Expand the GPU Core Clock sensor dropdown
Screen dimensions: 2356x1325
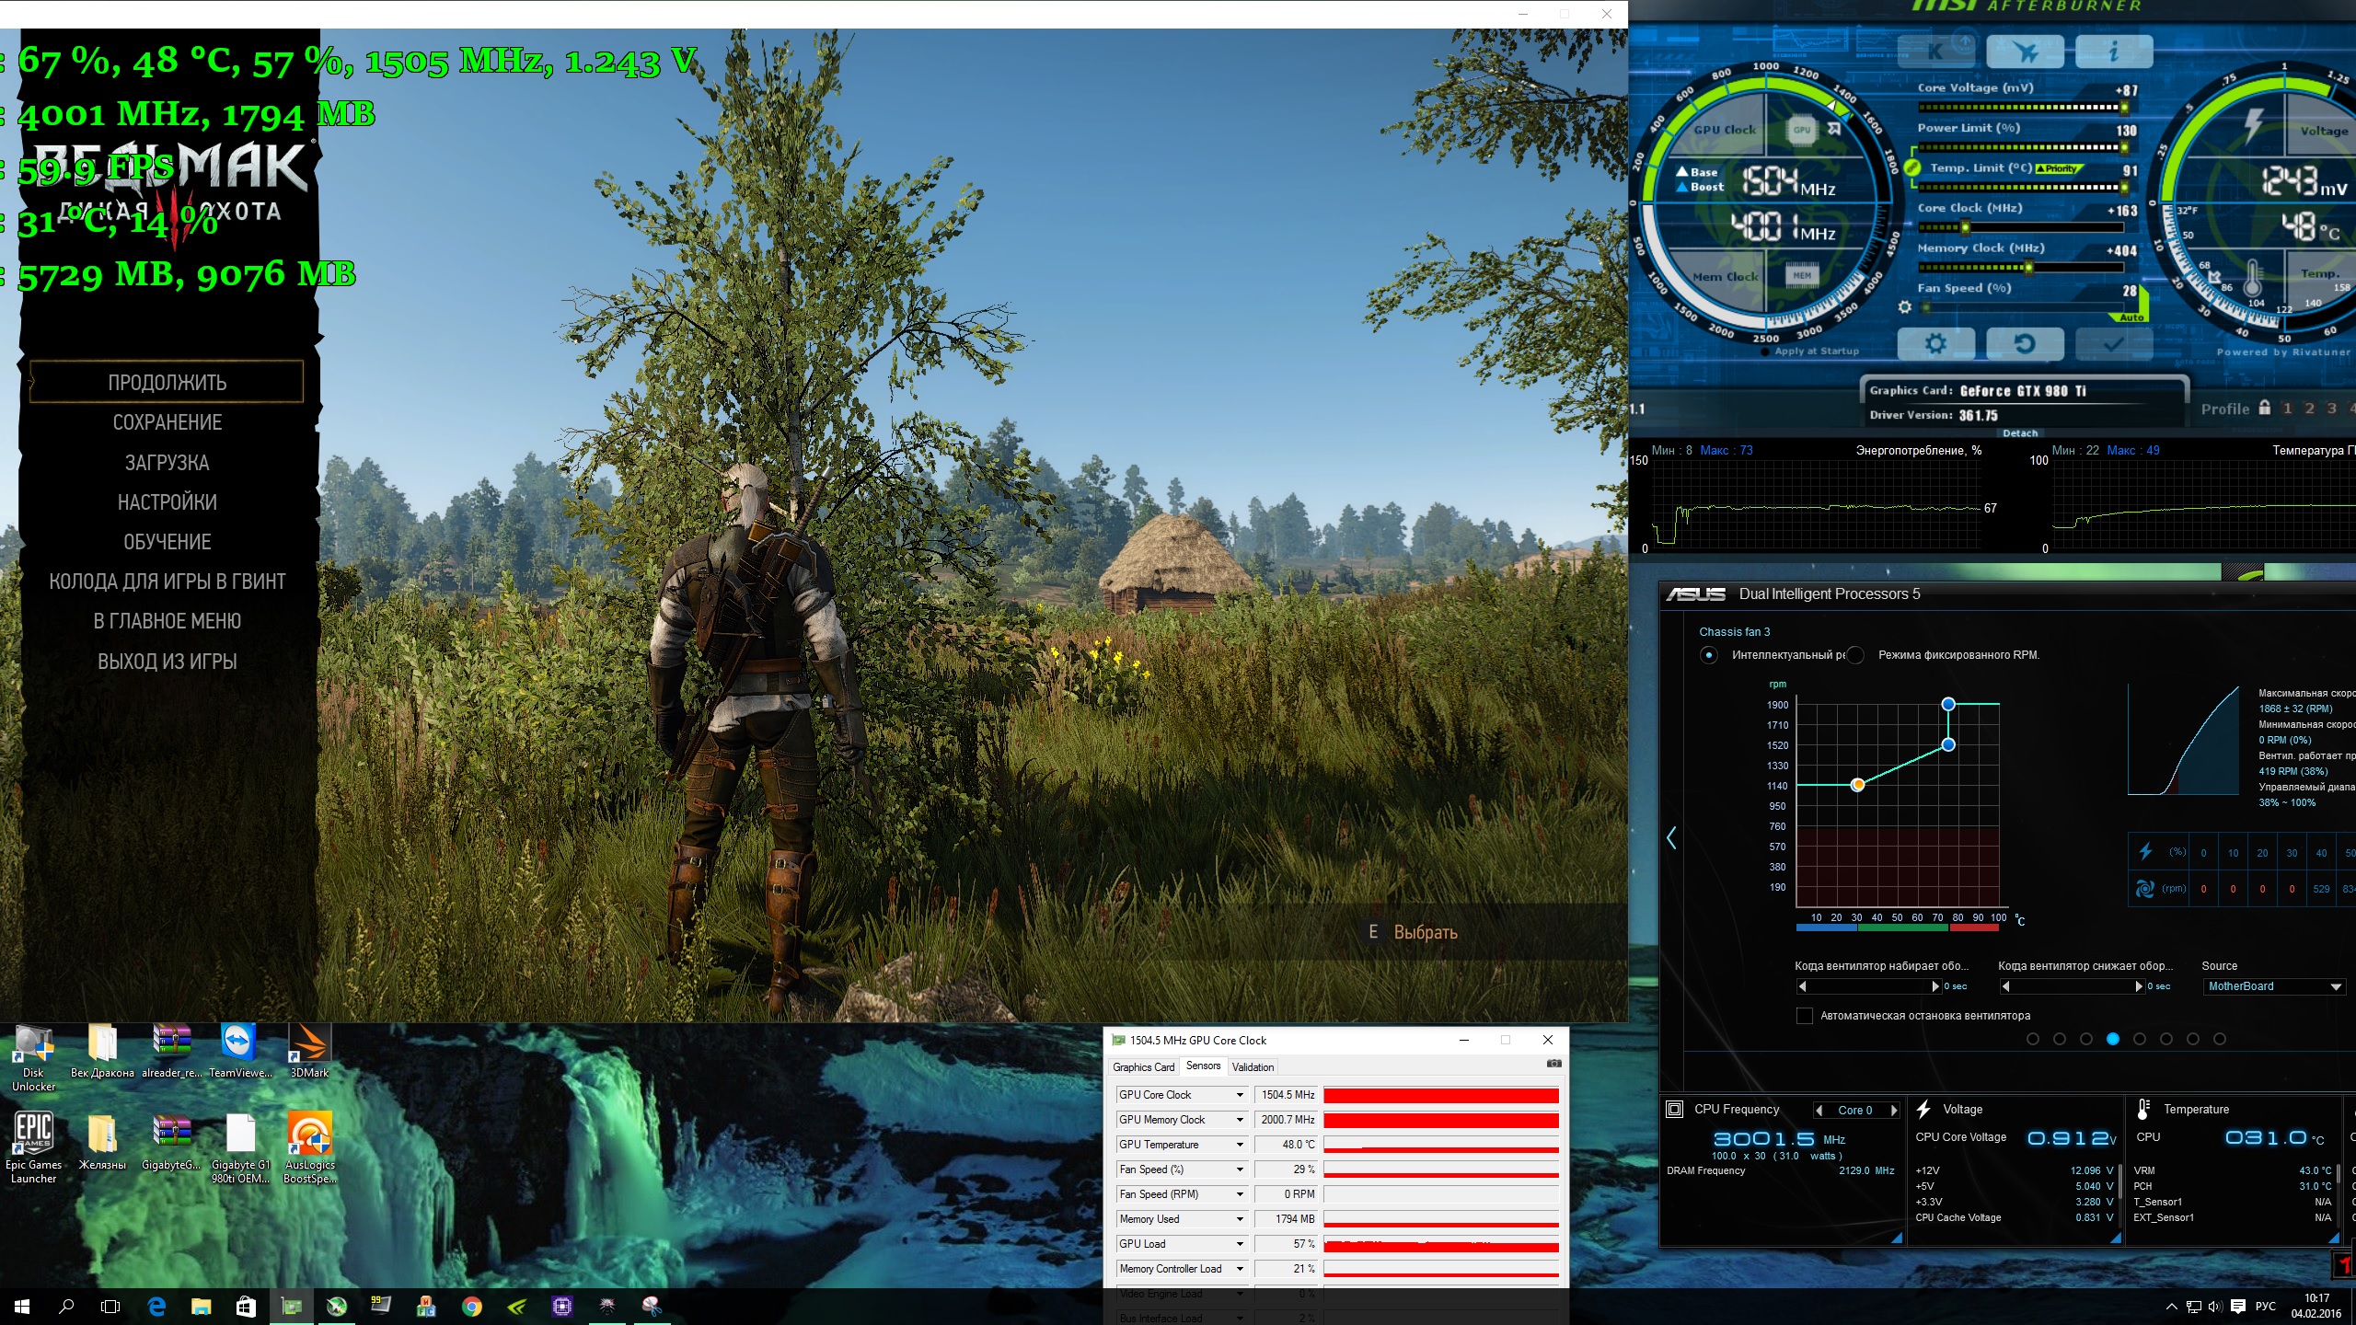click(x=1240, y=1095)
